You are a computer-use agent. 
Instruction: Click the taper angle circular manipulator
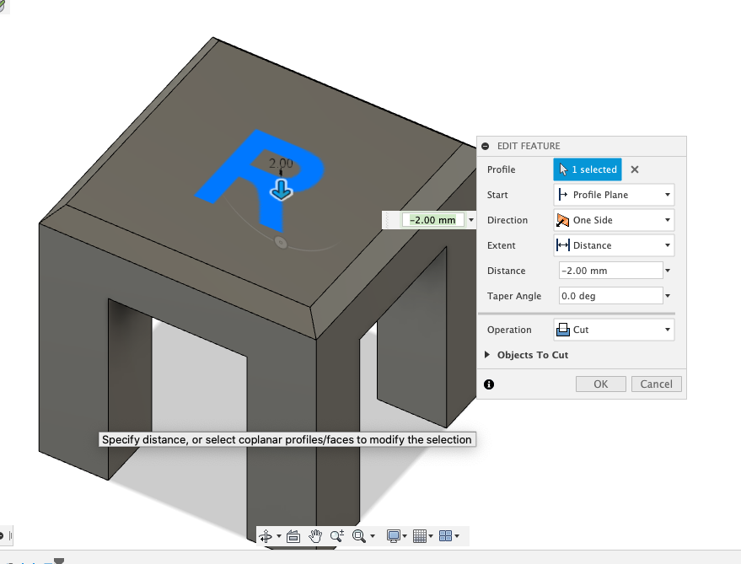tap(281, 243)
